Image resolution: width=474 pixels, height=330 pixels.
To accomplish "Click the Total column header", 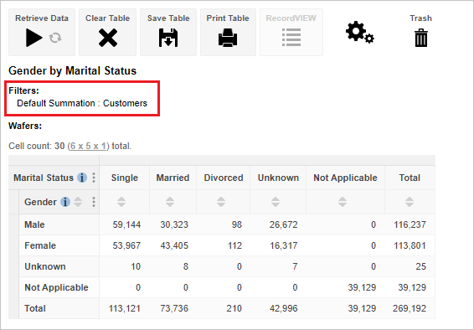I will click(410, 178).
